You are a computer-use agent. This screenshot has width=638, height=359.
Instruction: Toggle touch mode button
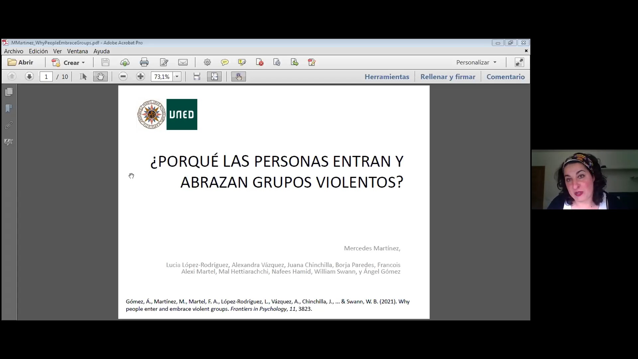[239, 77]
